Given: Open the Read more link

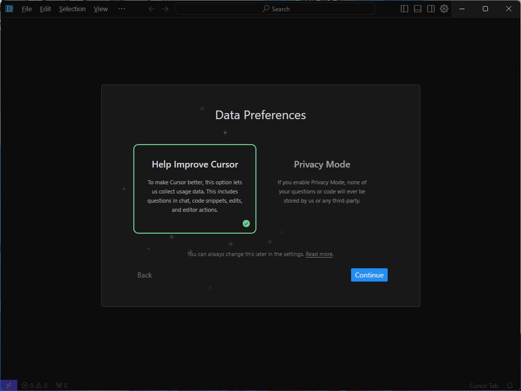Looking at the screenshot, I should pyautogui.click(x=319, y=254).
